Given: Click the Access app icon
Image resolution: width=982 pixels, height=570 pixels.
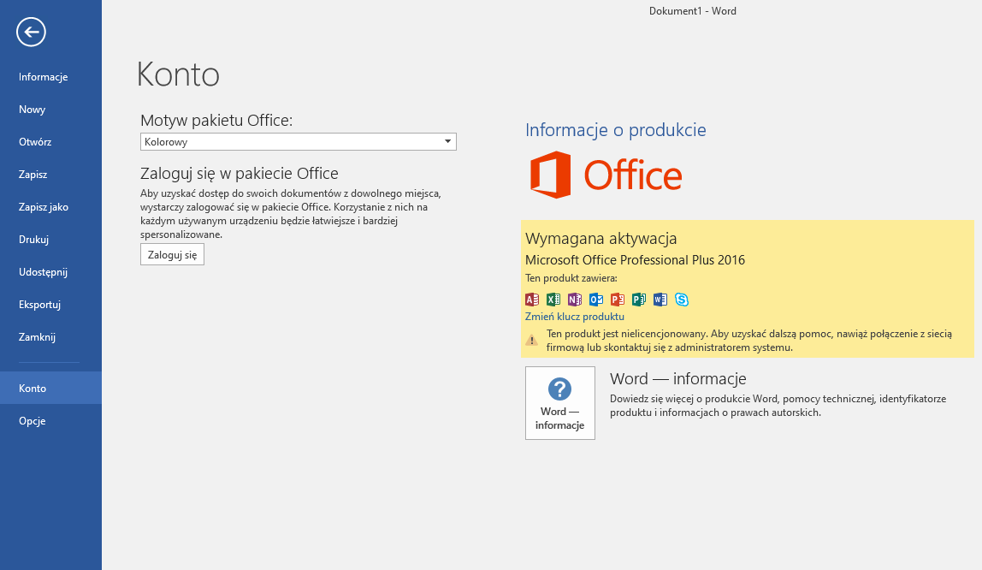Looking at the screenshot, I should 532,300.
